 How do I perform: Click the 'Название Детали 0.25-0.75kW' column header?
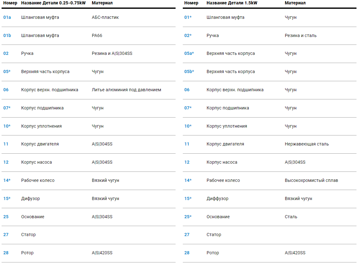pos(53,3)
